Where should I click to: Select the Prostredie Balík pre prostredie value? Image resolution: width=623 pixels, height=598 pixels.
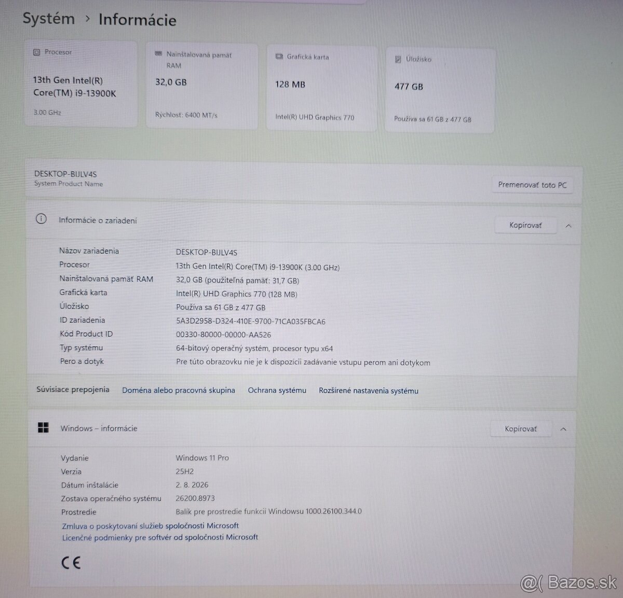tap(269, 511)
